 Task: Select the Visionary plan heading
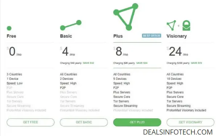[176, 36]
